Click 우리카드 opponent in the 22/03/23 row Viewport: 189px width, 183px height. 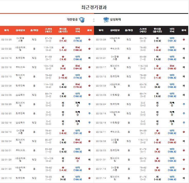click(x=115, y=49)
